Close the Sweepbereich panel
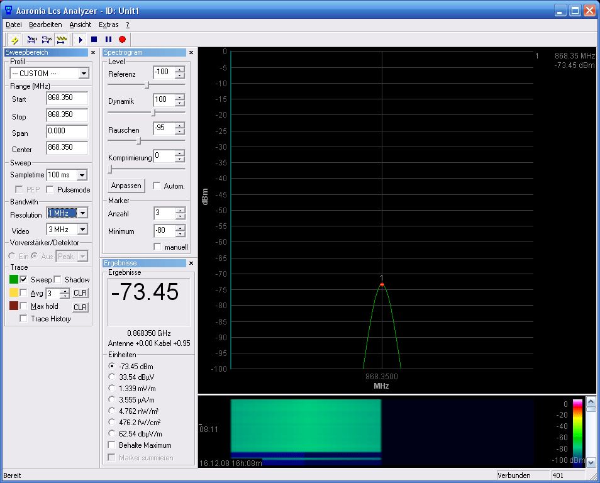 coord(93,53)
